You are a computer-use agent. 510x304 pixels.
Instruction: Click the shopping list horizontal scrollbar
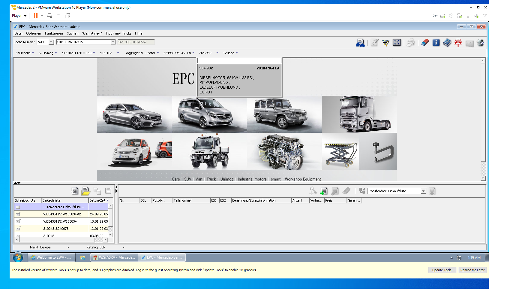pyautogui.click(x=61, y=240)
